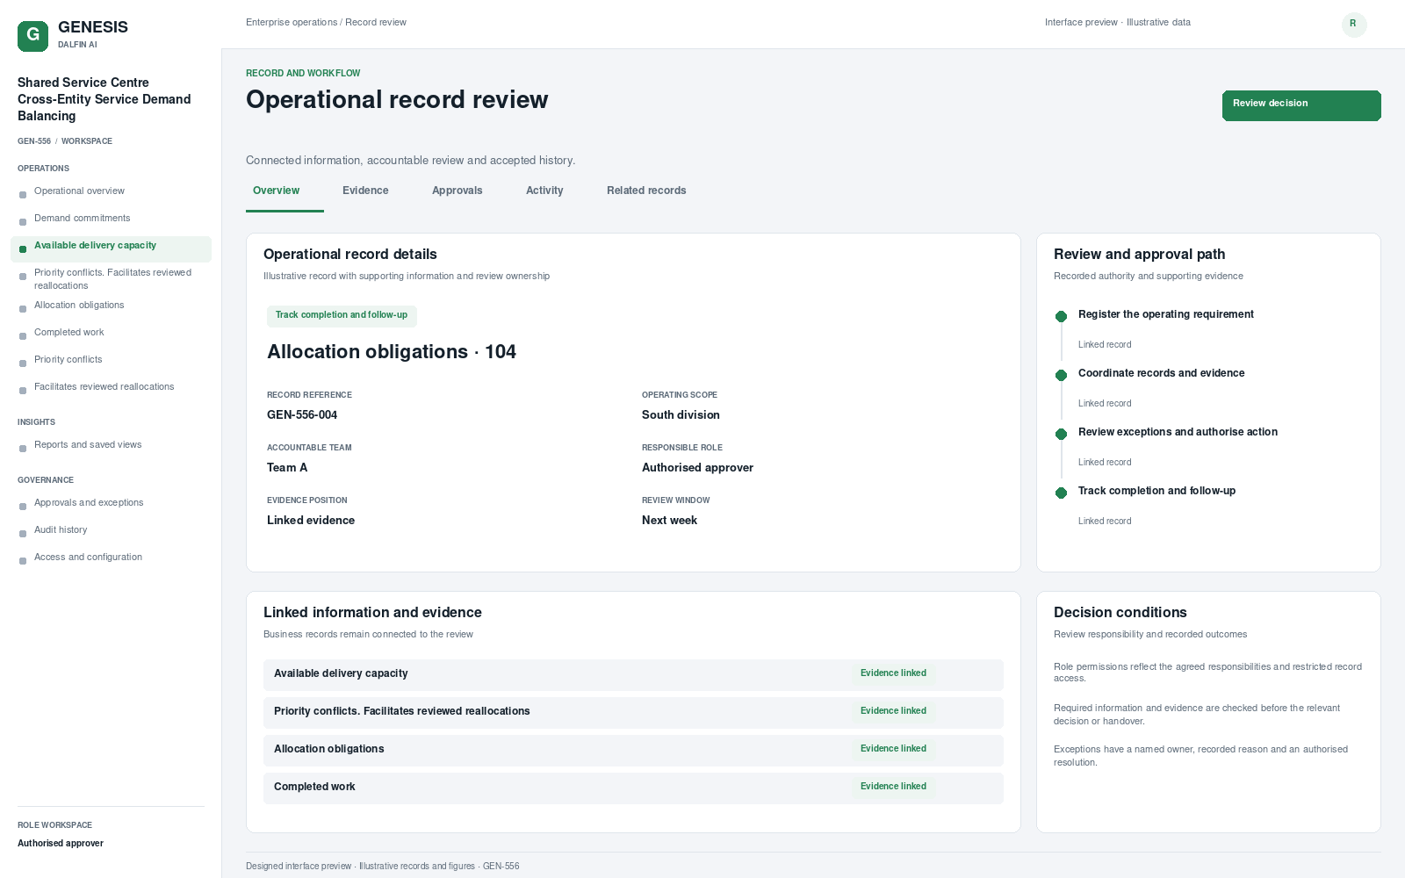Image resolution: width=1405 pixels, height=878 pixels.
Task: Switch to the Overview tab
Action: tap(277, 191)
